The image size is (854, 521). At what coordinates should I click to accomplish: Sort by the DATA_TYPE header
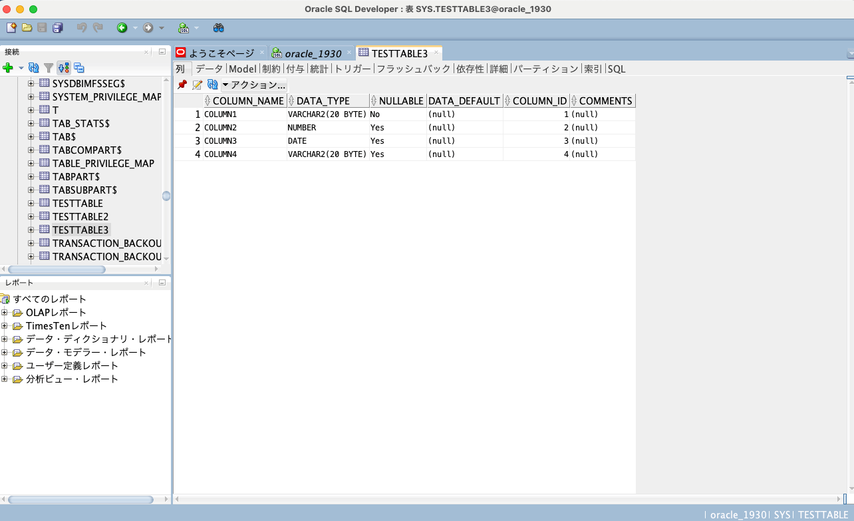pos(328,100)
